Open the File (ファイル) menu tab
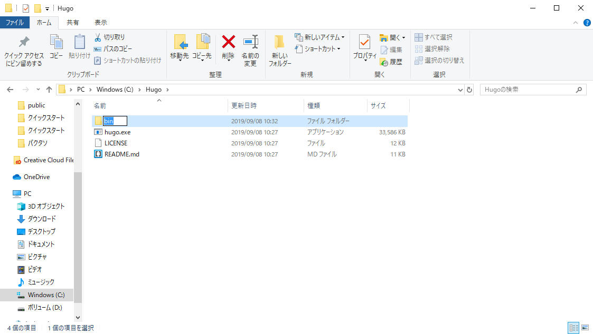Screen dimensions: 593x334 click(14, 23)
